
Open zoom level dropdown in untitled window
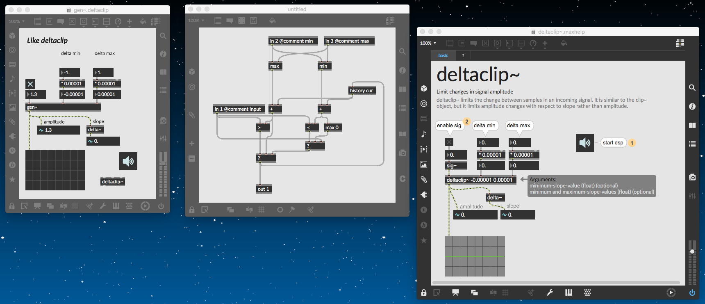(196, 21)
